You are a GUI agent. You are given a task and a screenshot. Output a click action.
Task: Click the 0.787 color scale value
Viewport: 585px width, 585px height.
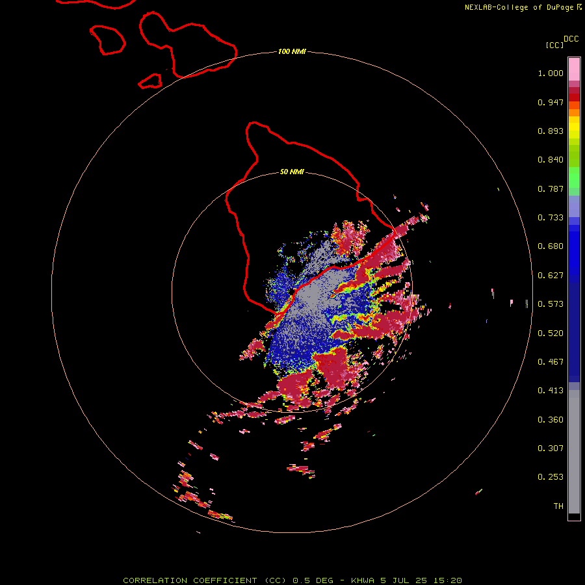[551, 188]
